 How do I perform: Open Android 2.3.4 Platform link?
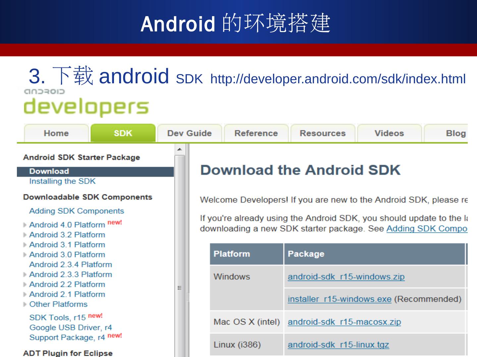pyautogui.click(x=71, y=264)
